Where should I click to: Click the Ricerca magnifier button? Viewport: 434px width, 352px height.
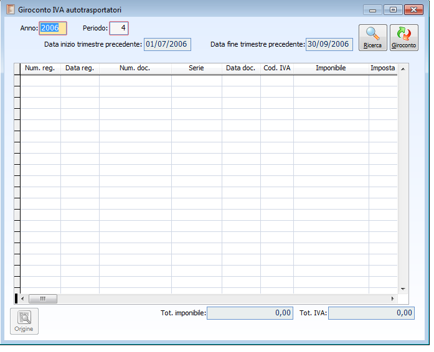[x=372, y=37]
